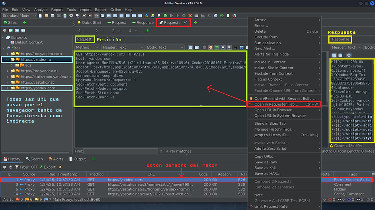Viewport: 375px width, 210px height.
Task: Select the https://yandex.com tree item in Sites
Action: pos(38,88)
